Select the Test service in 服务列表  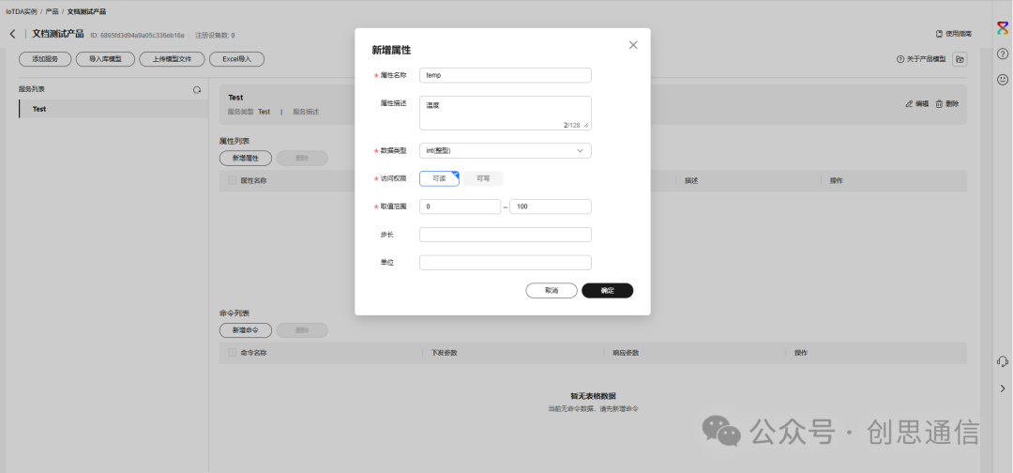[113, 109]
